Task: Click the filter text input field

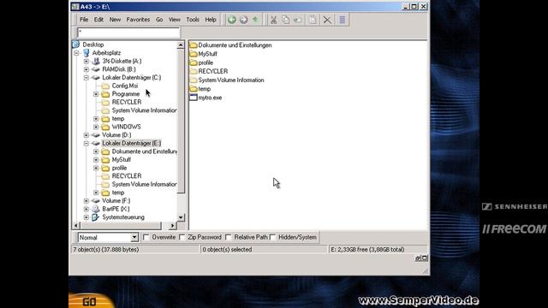Action: (x=128, y=33)
